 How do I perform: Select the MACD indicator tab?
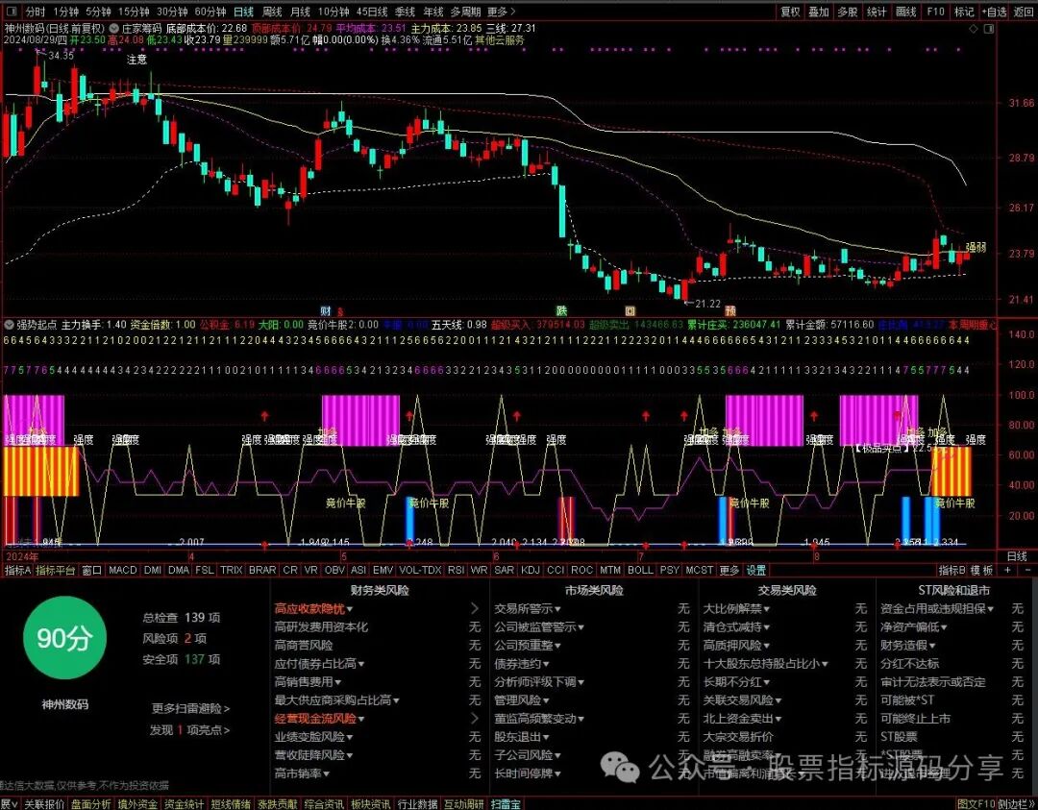point(123,570)
